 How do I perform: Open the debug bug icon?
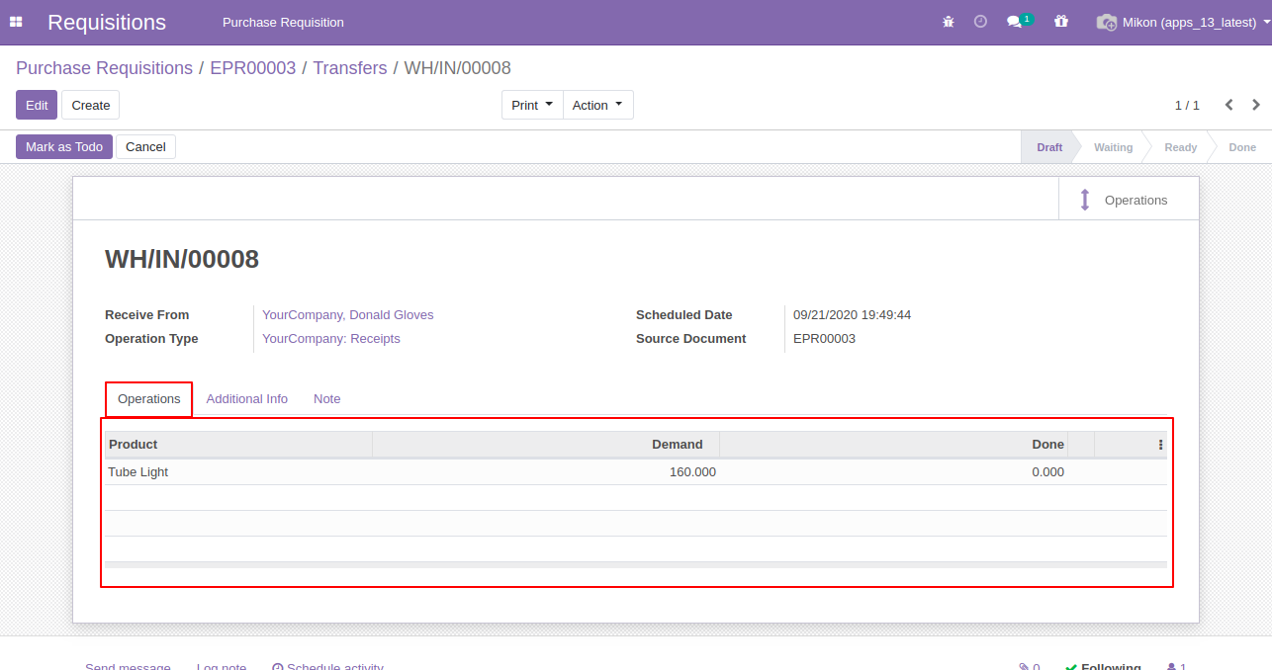click(949, 22)
